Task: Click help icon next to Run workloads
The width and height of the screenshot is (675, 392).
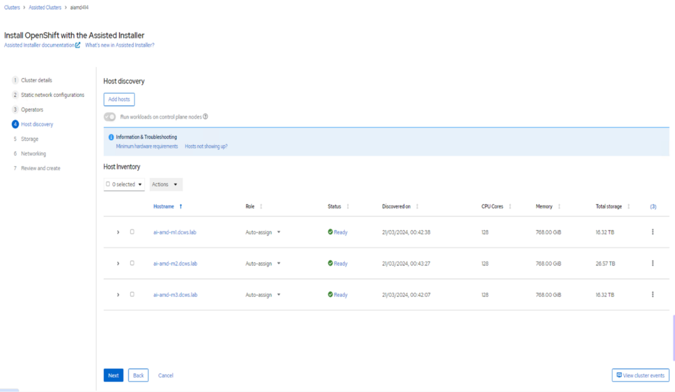Action: pyautogui.click(x=205, y=116)
